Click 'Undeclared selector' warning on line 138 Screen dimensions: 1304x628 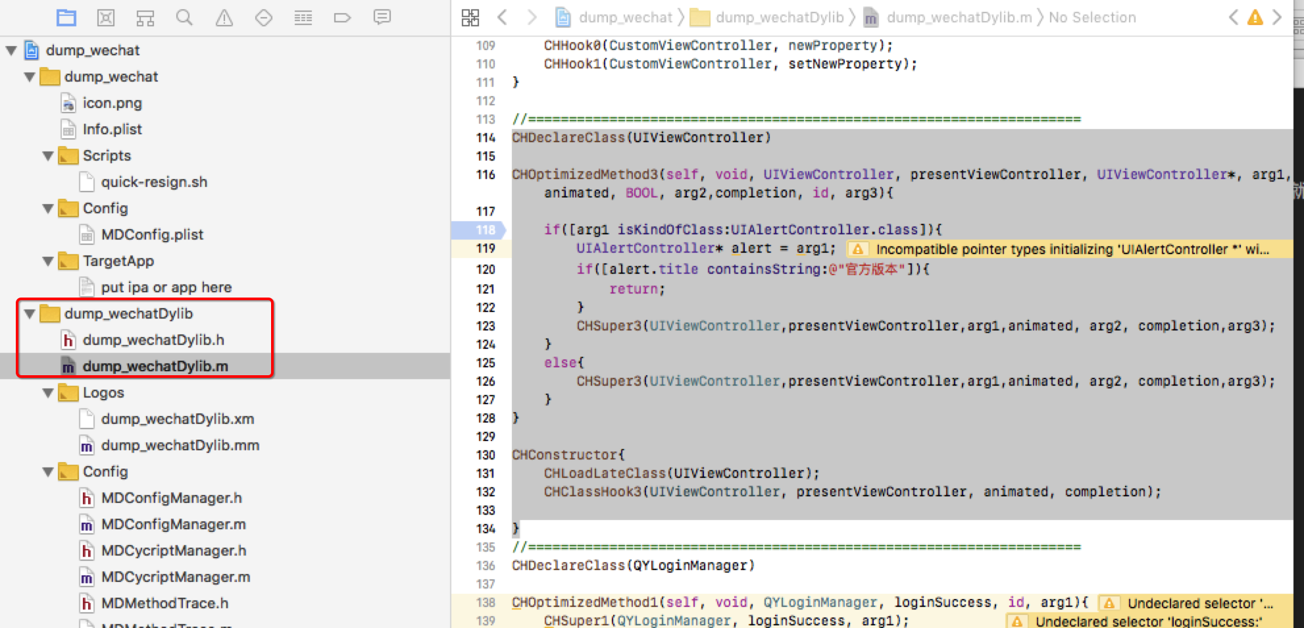click(x=1201, y=604)
